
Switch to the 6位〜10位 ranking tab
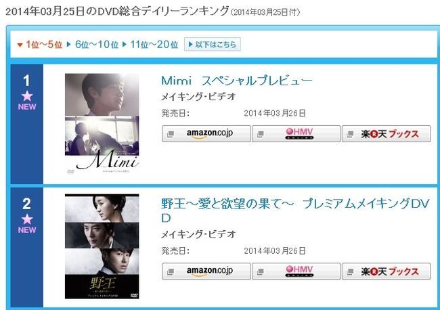point(93,44)
